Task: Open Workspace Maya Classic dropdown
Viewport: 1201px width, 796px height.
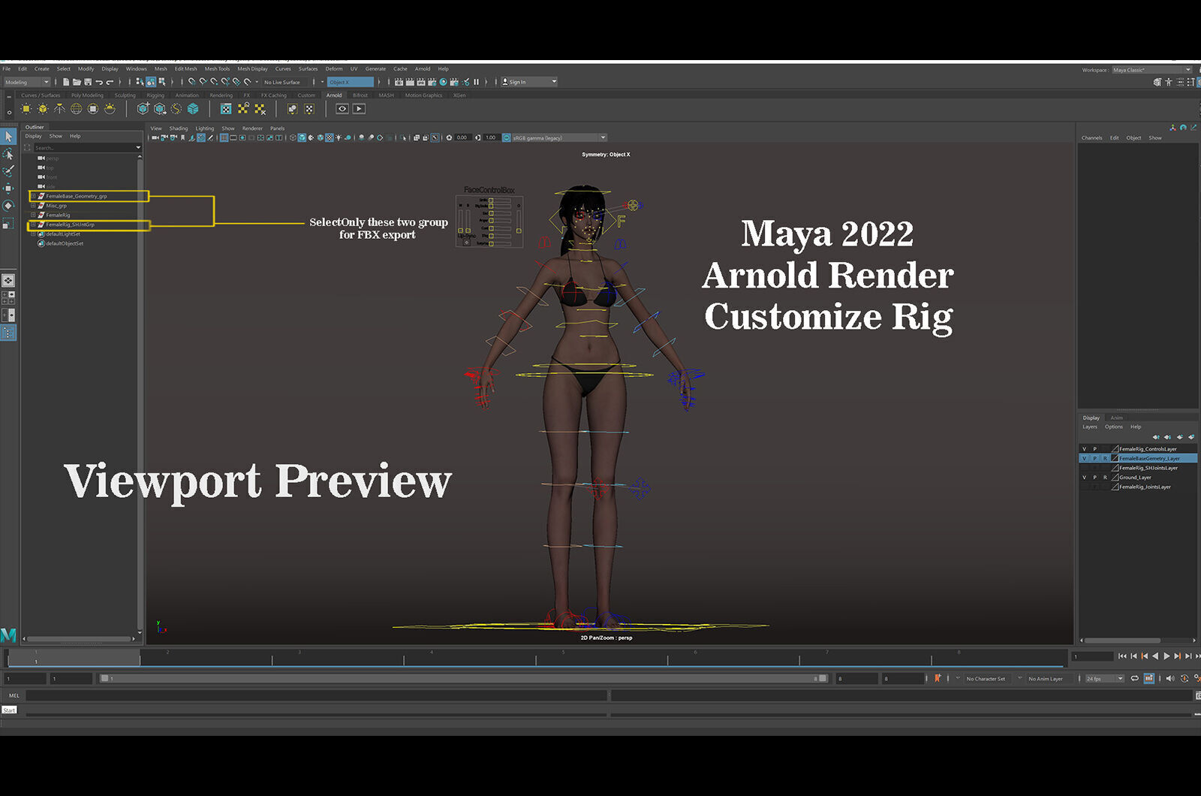Action: pyautogui.click(x=1151, y=70)
